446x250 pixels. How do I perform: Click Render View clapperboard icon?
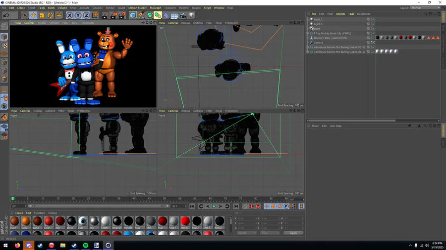pyautogui.click(x=105, y=15)
